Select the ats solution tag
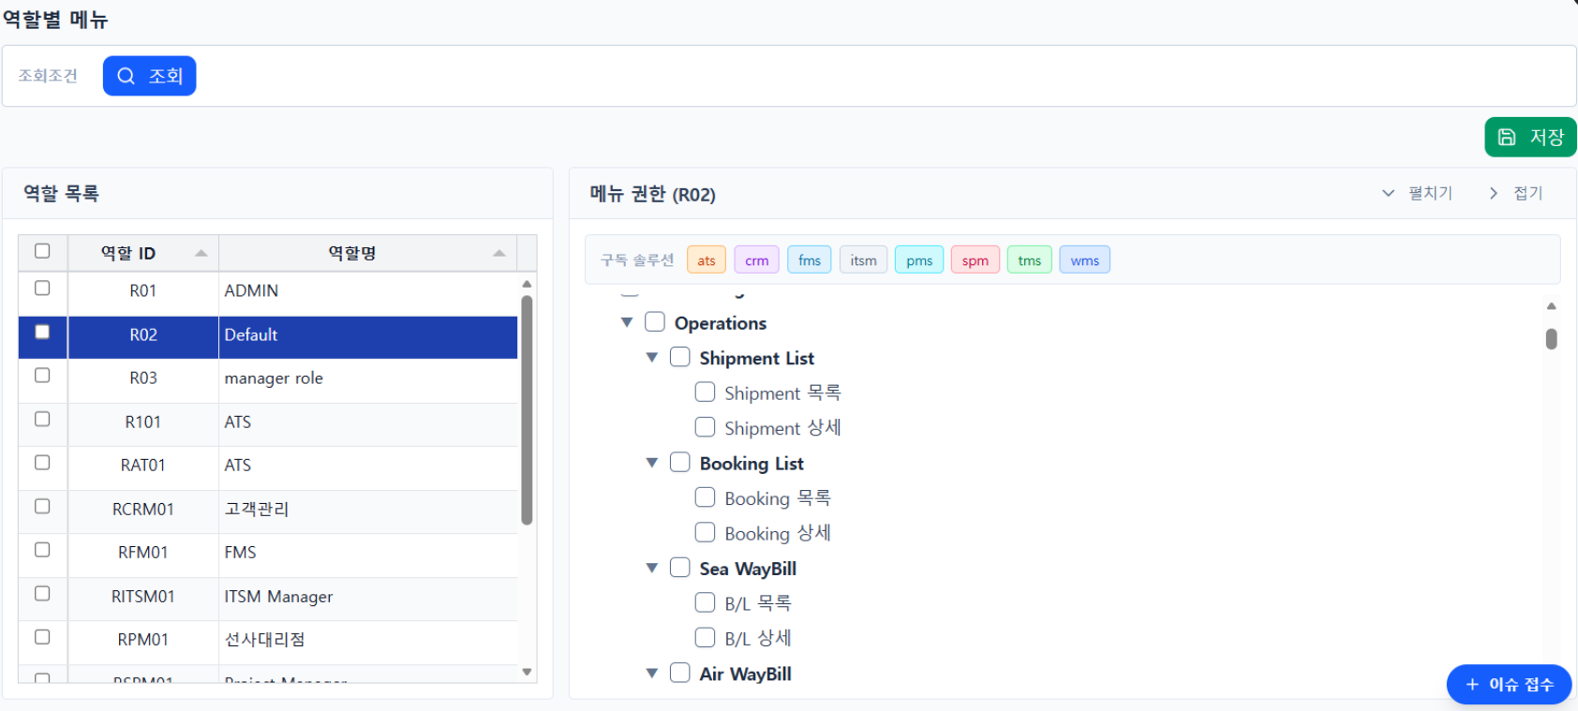 [x=707, y=260]
